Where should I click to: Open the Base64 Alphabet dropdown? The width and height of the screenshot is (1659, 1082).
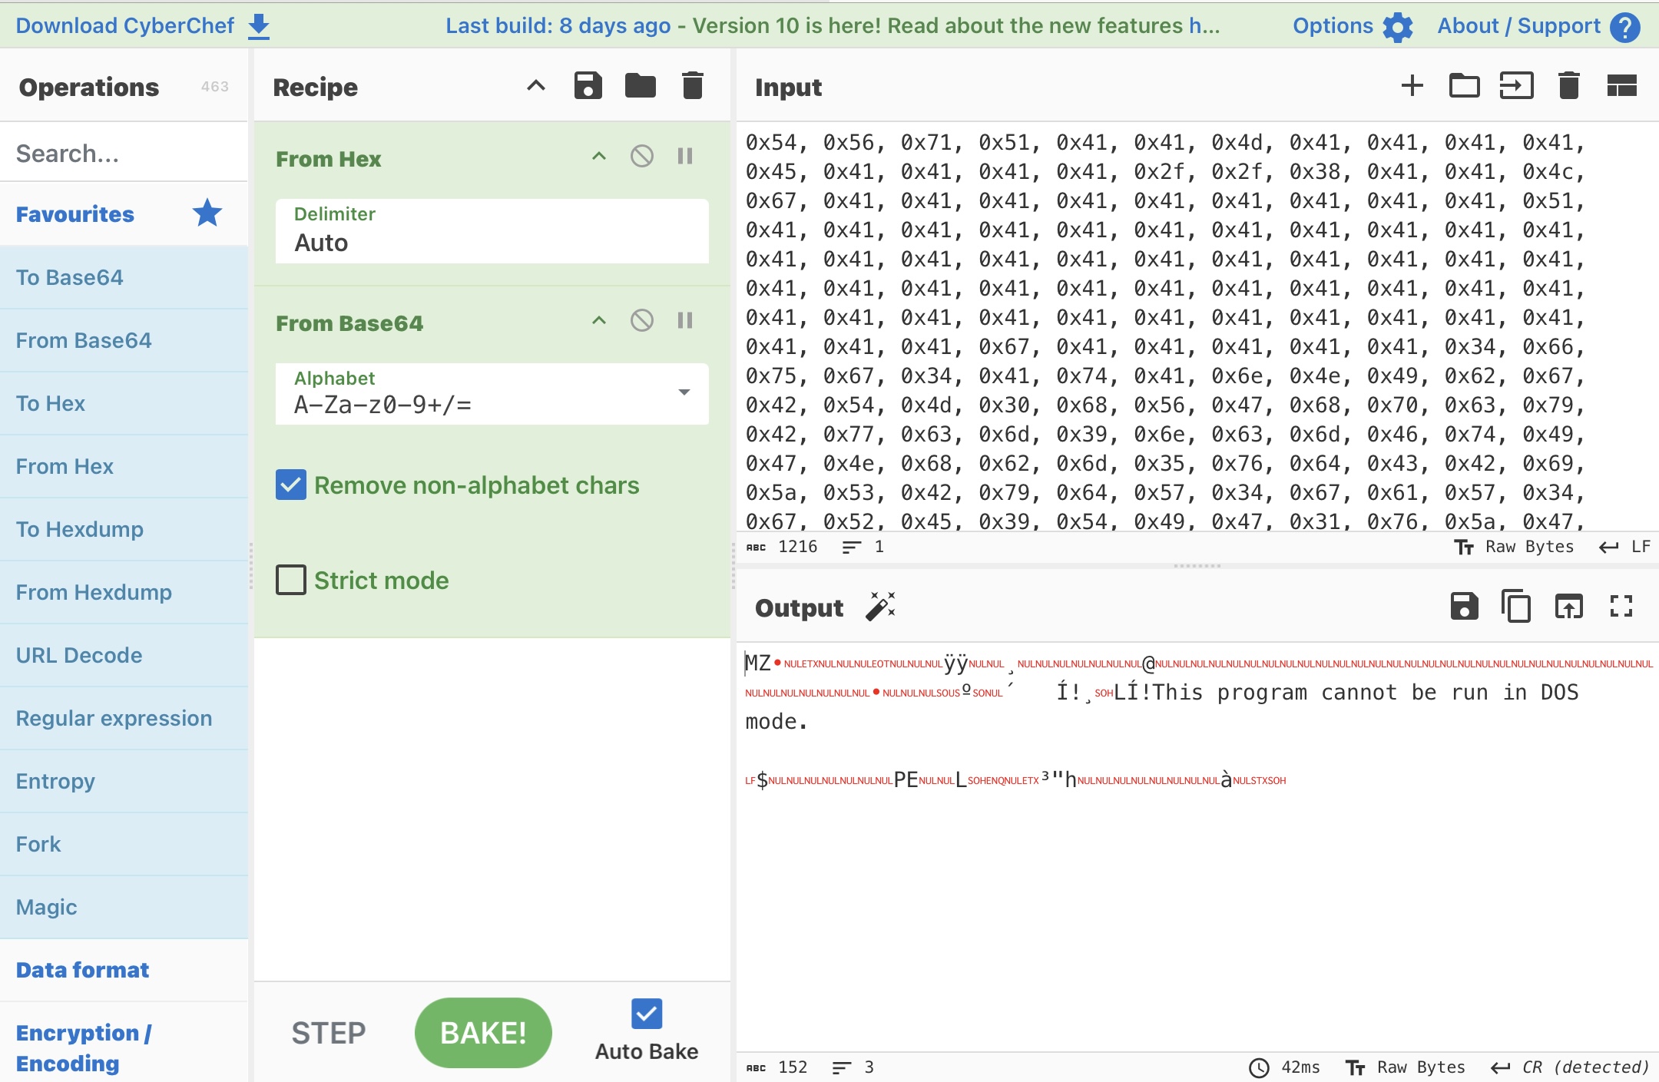(x=684, y=392)
